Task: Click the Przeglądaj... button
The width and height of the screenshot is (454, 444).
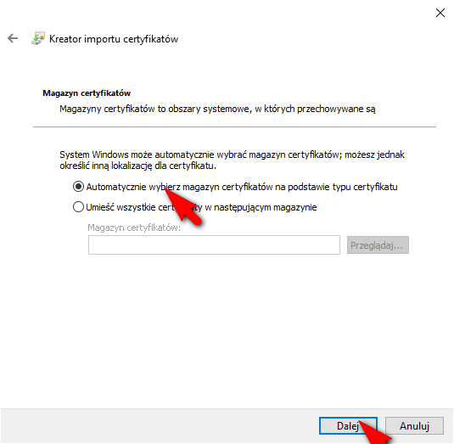Action: pyautogui.click(x=378, y=245)
